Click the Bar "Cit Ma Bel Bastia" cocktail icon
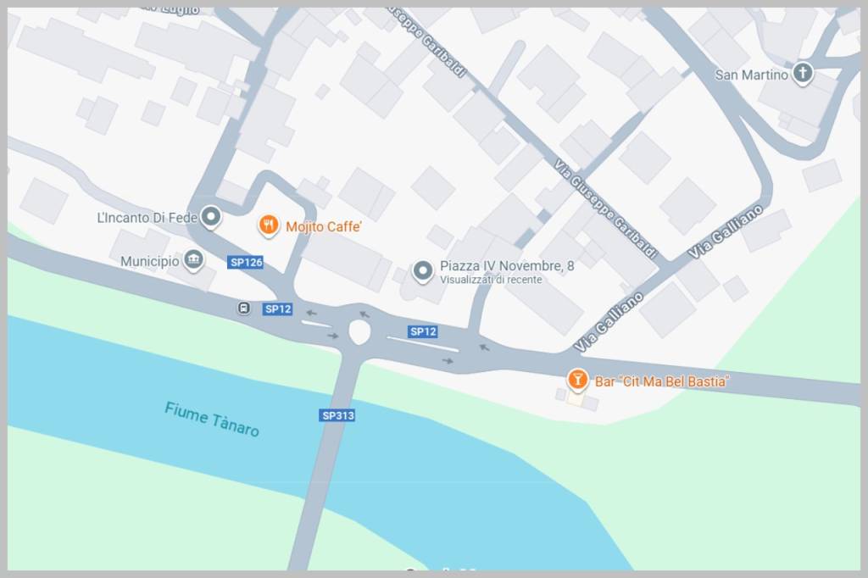 tap(577, 381)
